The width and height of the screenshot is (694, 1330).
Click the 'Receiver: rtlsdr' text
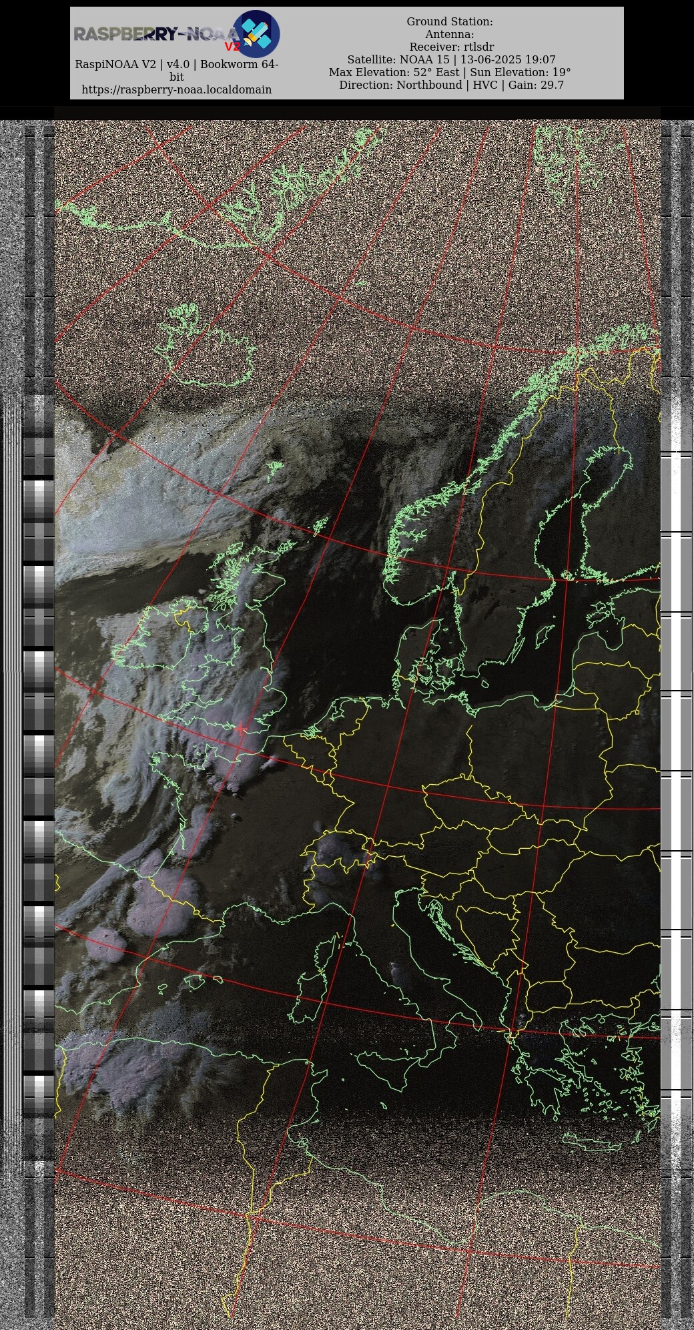(x=452, y=47)
